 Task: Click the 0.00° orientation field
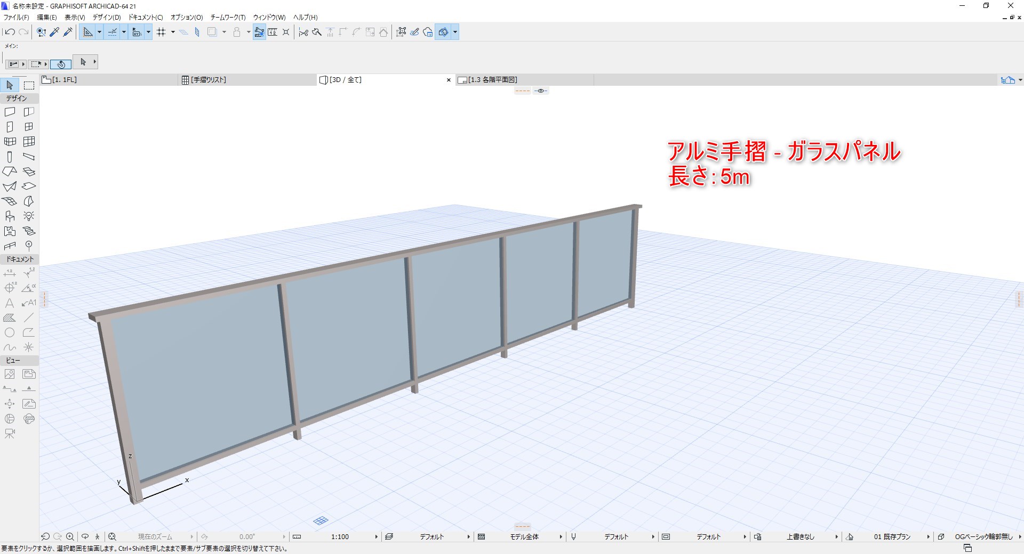coord(246,537)
